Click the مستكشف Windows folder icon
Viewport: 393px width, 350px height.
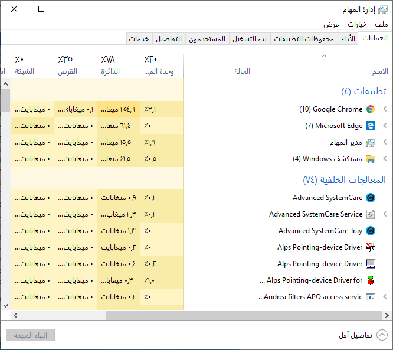pyautogui.click(x=371, y=159)
